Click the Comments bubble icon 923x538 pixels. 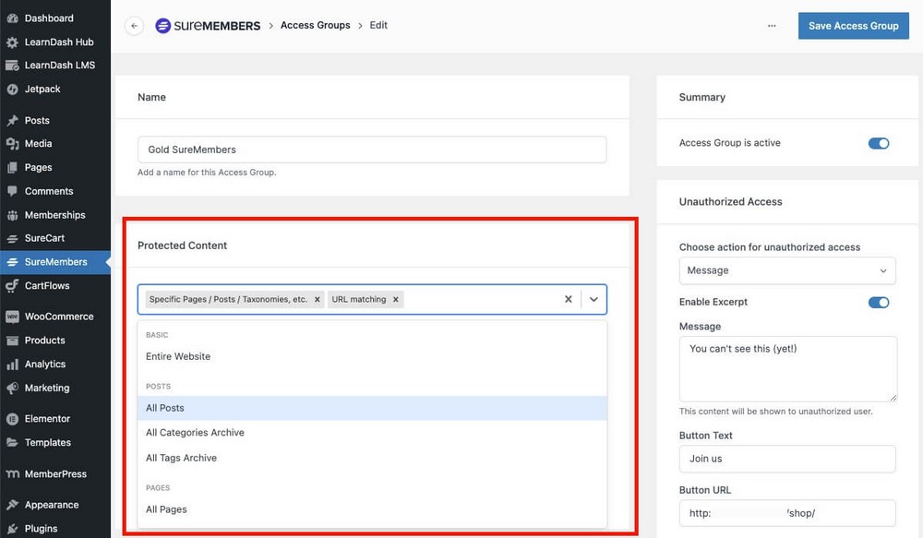pyautogui.click(x=12, y=191)
